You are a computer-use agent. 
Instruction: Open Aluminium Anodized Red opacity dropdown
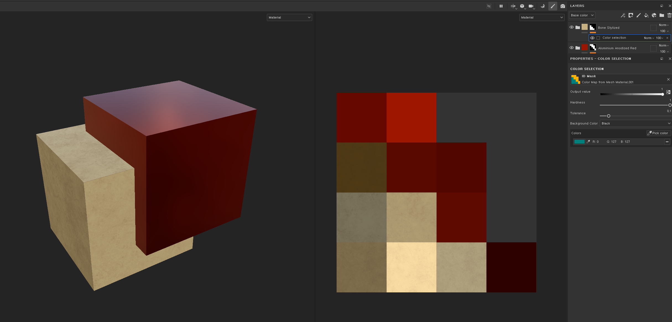pos(664,51)
